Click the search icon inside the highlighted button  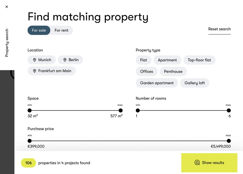tap(197, 163)
